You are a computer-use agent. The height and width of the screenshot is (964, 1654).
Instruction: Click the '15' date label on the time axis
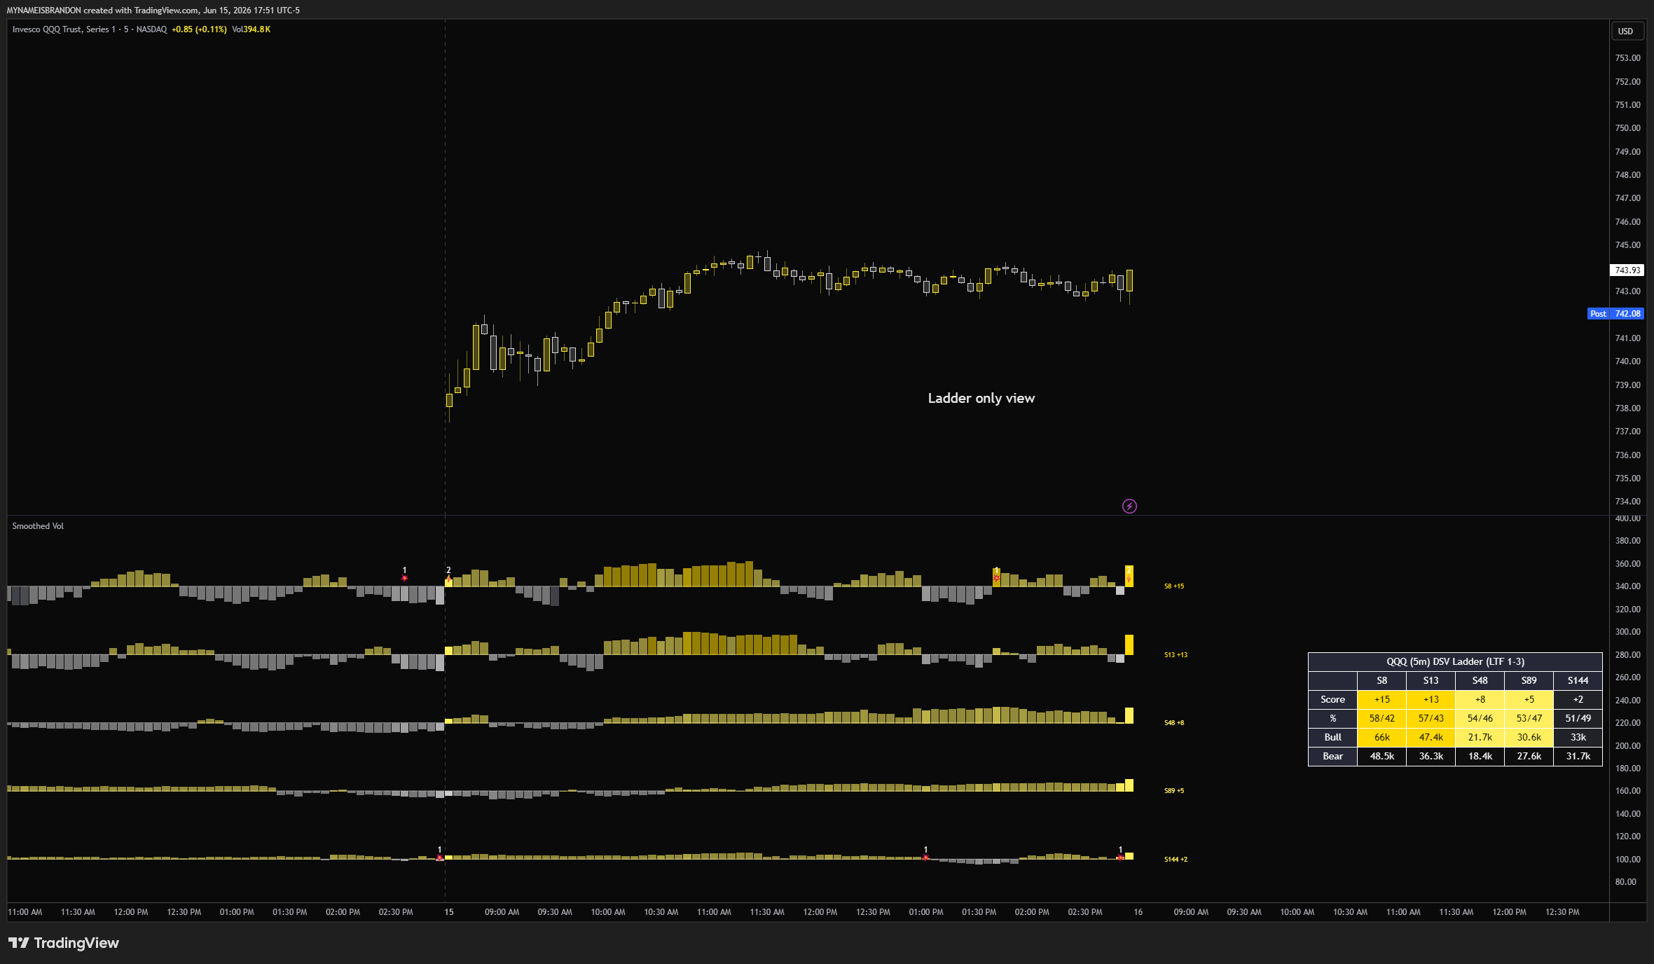click(449, 912)
